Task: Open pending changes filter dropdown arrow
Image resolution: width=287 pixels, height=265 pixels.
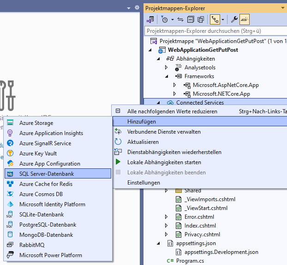Action: pyautogui.click(x=173, y=19)
